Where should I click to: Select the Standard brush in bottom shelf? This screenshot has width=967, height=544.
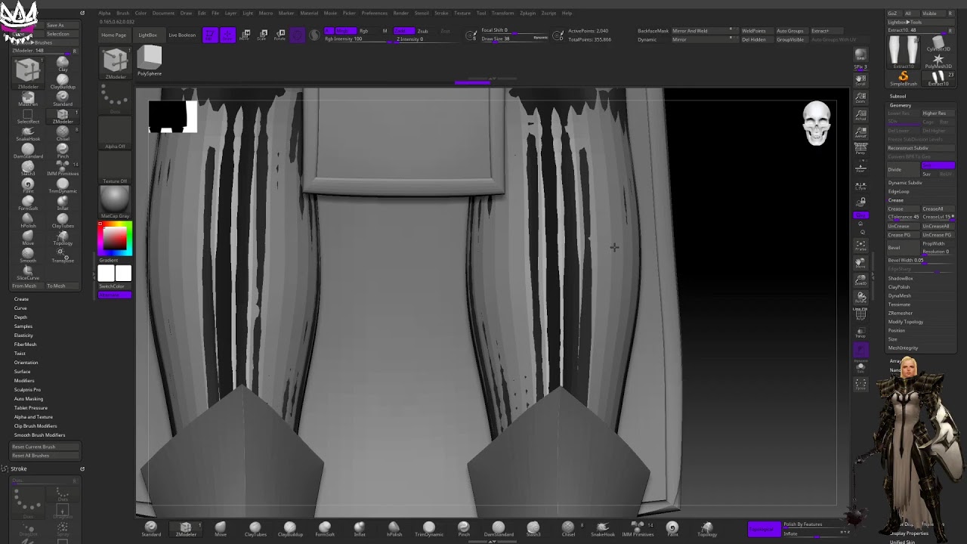[x=151, y=528]
